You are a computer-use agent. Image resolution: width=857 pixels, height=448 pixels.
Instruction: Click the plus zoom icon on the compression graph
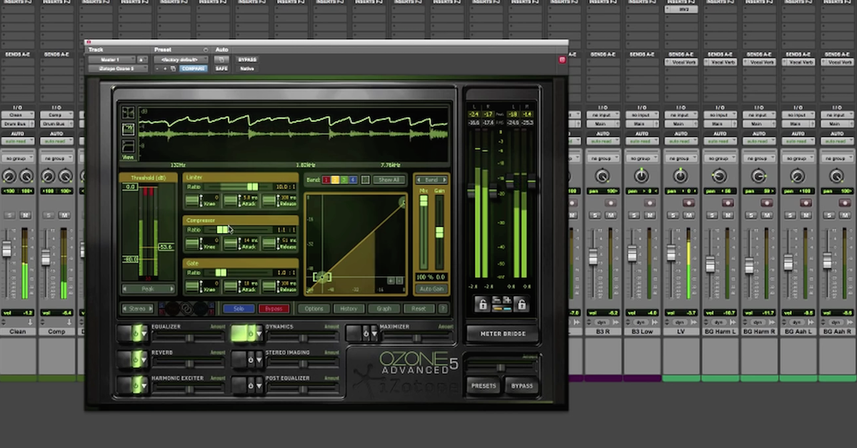pyautogui.click(x=391, y=281)
